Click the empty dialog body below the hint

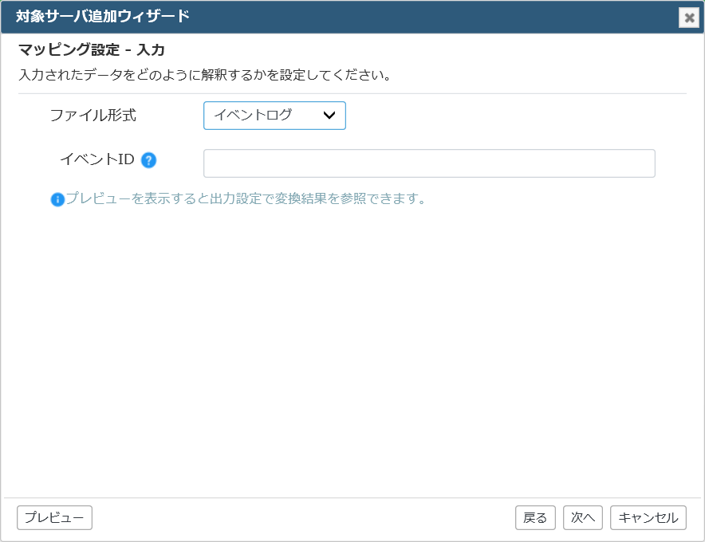click(352, 351)
